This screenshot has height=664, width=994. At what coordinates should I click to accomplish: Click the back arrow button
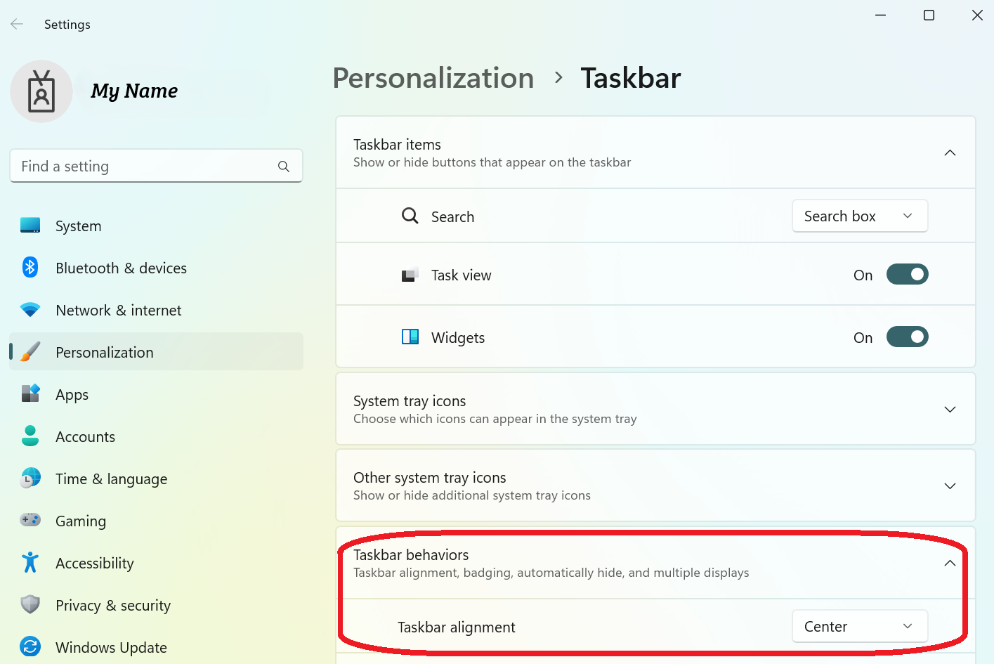pyautogui.click(x=17, y=25)
